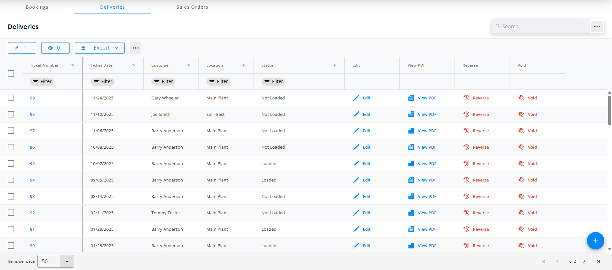Sort by Ticket Date using arrow icon
Image resolution: width=612 pixels, height=270 pixels.
(x=133, y=65)
